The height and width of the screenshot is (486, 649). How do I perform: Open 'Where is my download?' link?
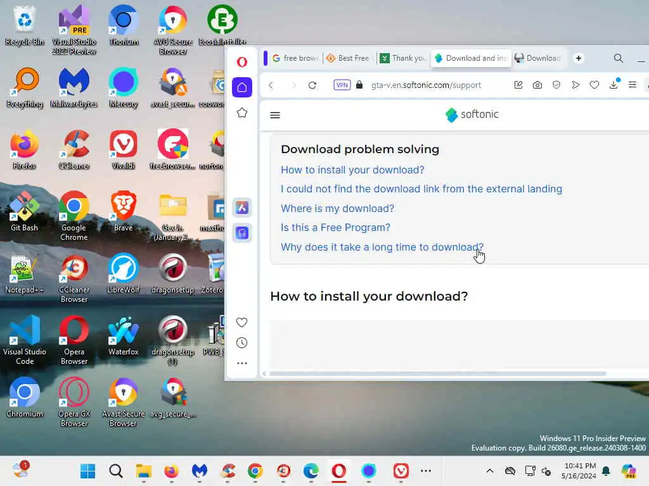point(337,208)
